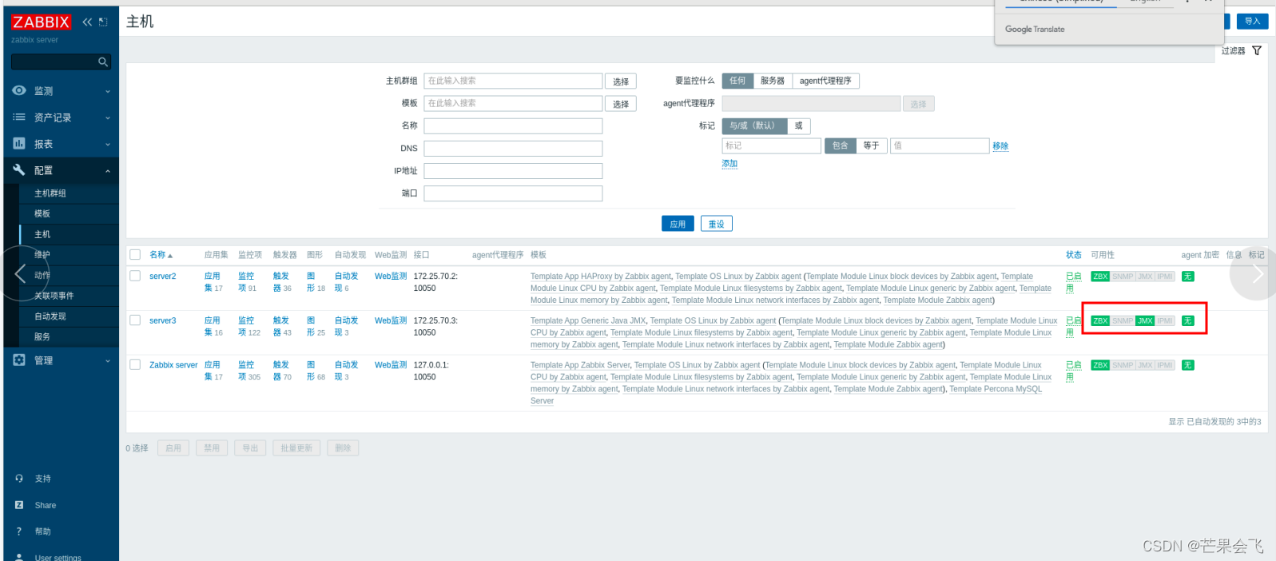1276x561 pixels.
Task: Open Template App Generic Java JMX link
Action: (x=588, y=321)
